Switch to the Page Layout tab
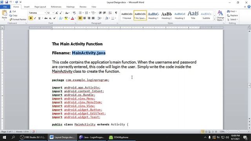This screenshot has height=141, width=251. [x=40, y=7]
